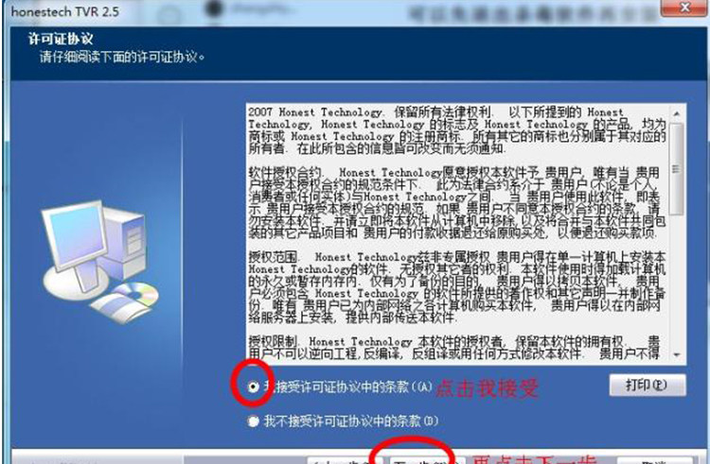Select the 我接受许可证协议中的条款(A) radio button
The image size is (710, 464).
pyautogui.click(x=253, y=387)
